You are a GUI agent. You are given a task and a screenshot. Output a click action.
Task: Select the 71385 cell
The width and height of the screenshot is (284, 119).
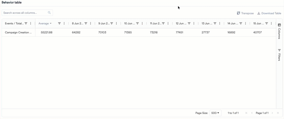pos(128,32)
